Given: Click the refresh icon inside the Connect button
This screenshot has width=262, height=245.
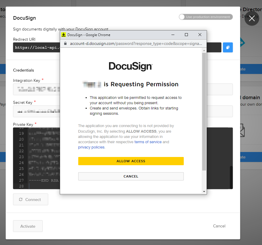Looking at the screenshot, I should point(21,199).
